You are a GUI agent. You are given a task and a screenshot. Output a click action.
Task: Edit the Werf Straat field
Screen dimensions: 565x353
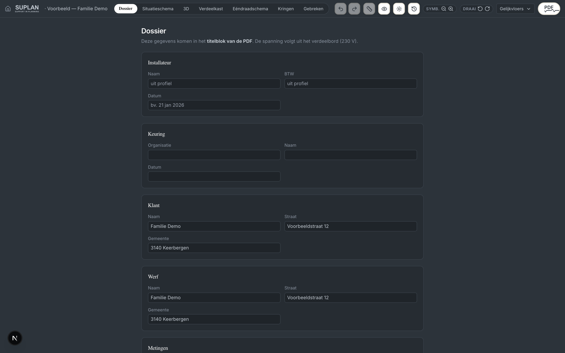[351, 297]
